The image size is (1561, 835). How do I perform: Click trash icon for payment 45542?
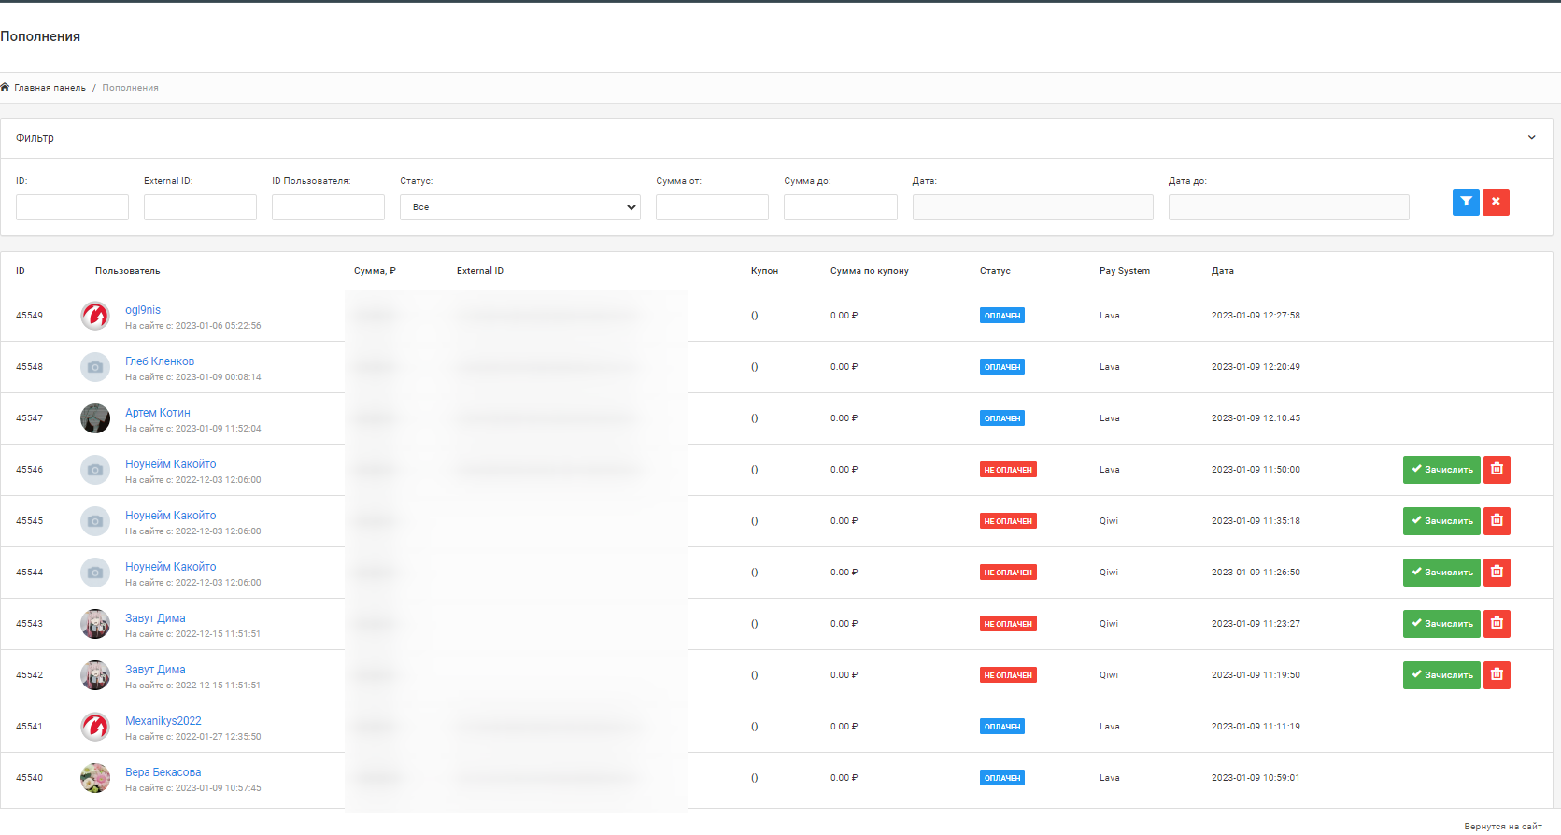(x=1497, y=675)
